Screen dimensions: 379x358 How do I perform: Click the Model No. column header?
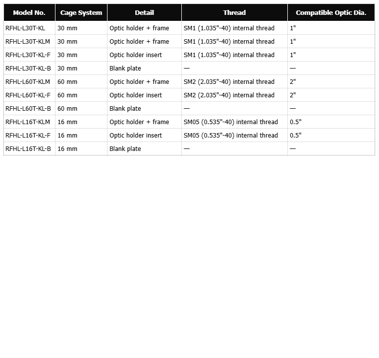tap(29, 13)
